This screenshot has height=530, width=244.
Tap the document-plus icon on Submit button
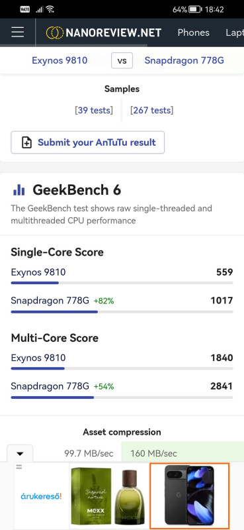26,142
